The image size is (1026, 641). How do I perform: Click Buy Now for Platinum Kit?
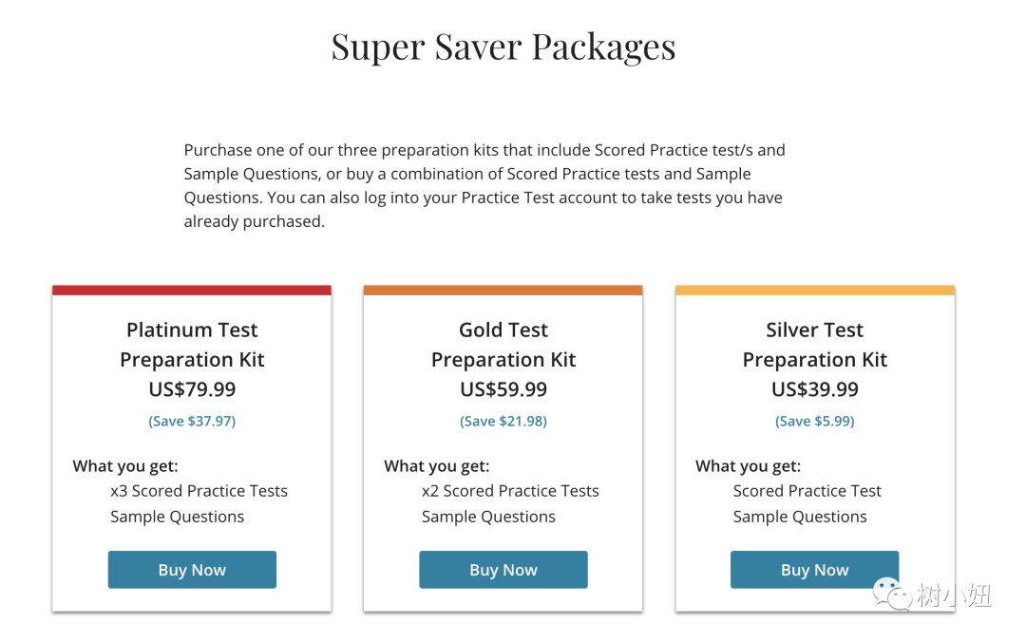coord(192,570)
